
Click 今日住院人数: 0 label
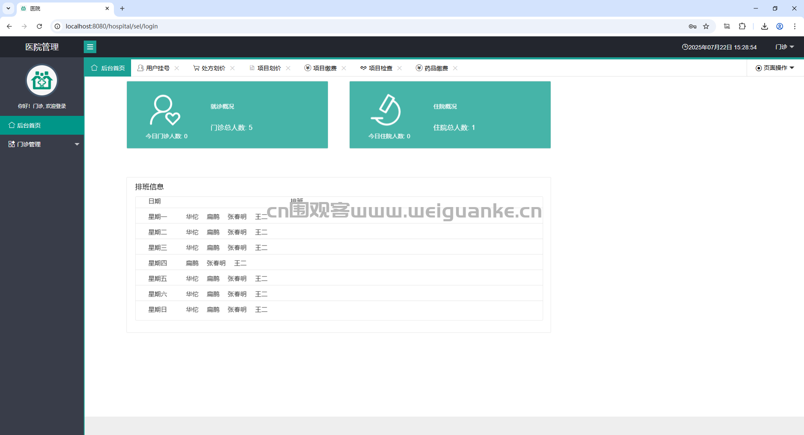pos(389,136)
